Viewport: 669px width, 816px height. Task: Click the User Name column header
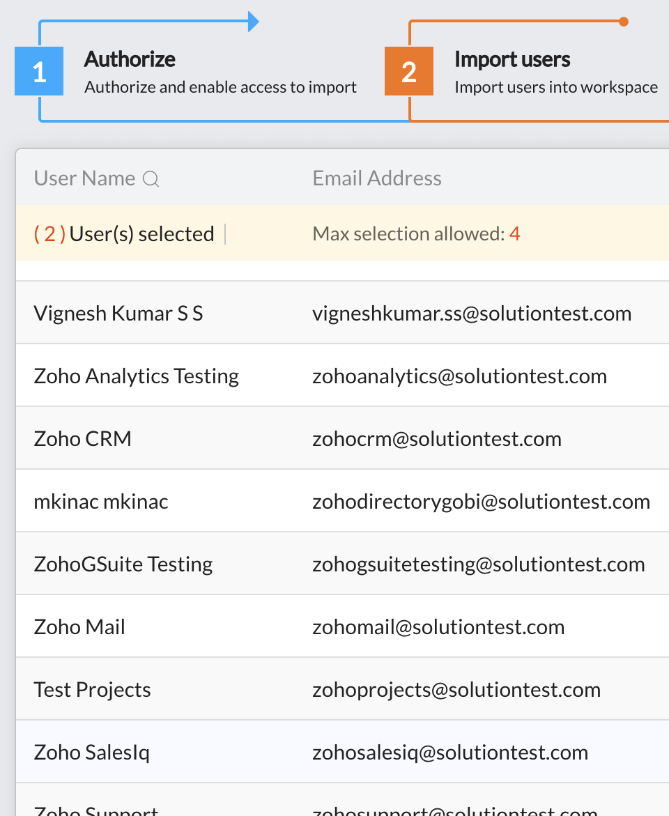tap(84, 178)
